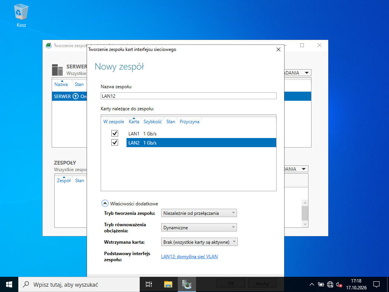389x292 pixels.
Task: Sort adapters by W zespole column
Action: pos(114,121)
